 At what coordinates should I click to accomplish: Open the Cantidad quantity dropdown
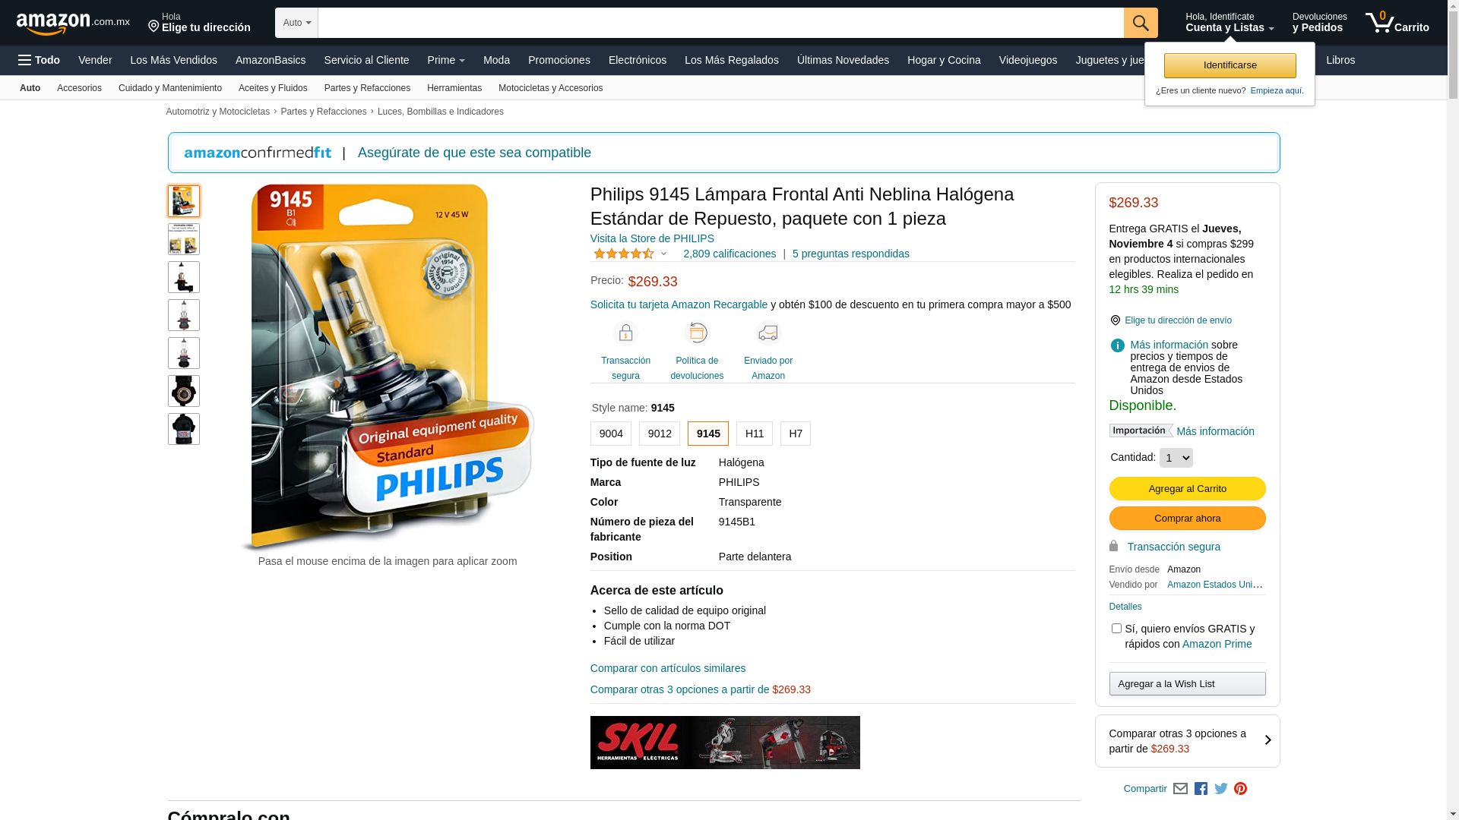click(1176, 458)
